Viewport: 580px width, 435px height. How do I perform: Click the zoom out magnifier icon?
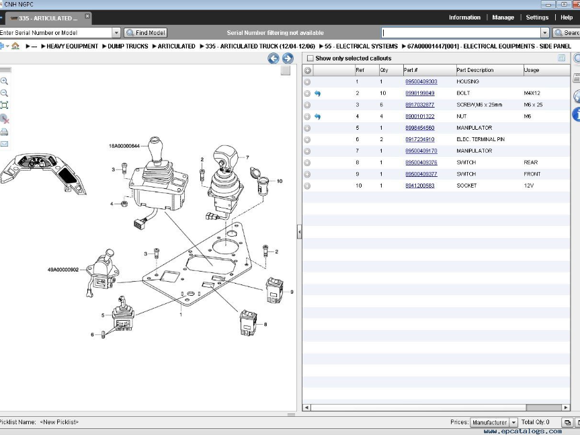click(x=5, y=93)
